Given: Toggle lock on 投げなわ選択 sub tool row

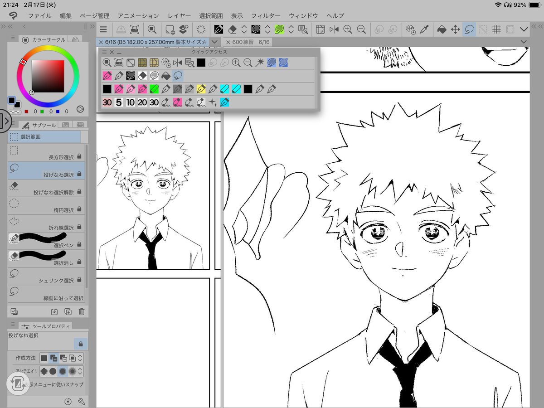Looking at the screenshot, I should (79, 174).
